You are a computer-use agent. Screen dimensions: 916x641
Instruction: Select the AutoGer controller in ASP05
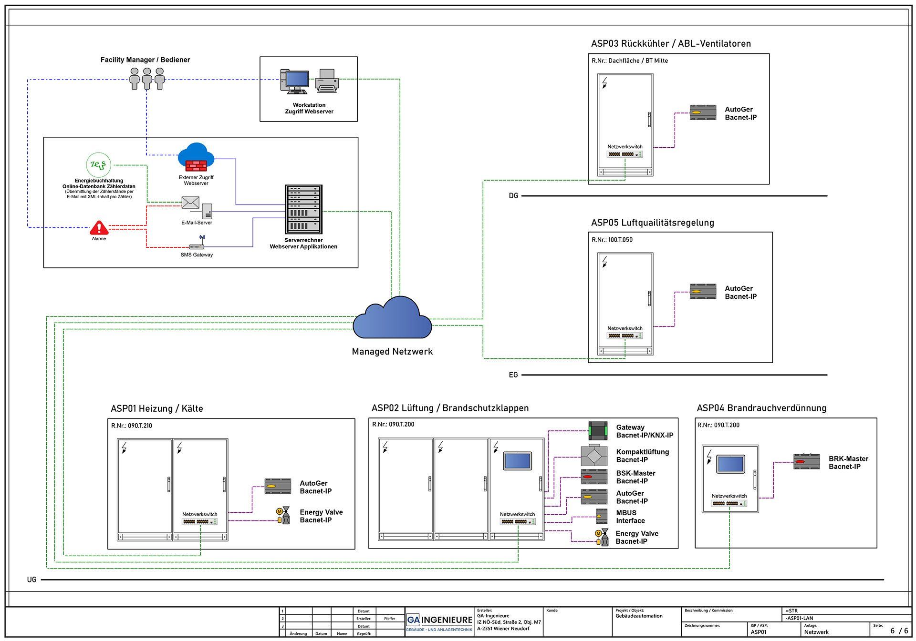pyautogui.click(x=703, y=291)
